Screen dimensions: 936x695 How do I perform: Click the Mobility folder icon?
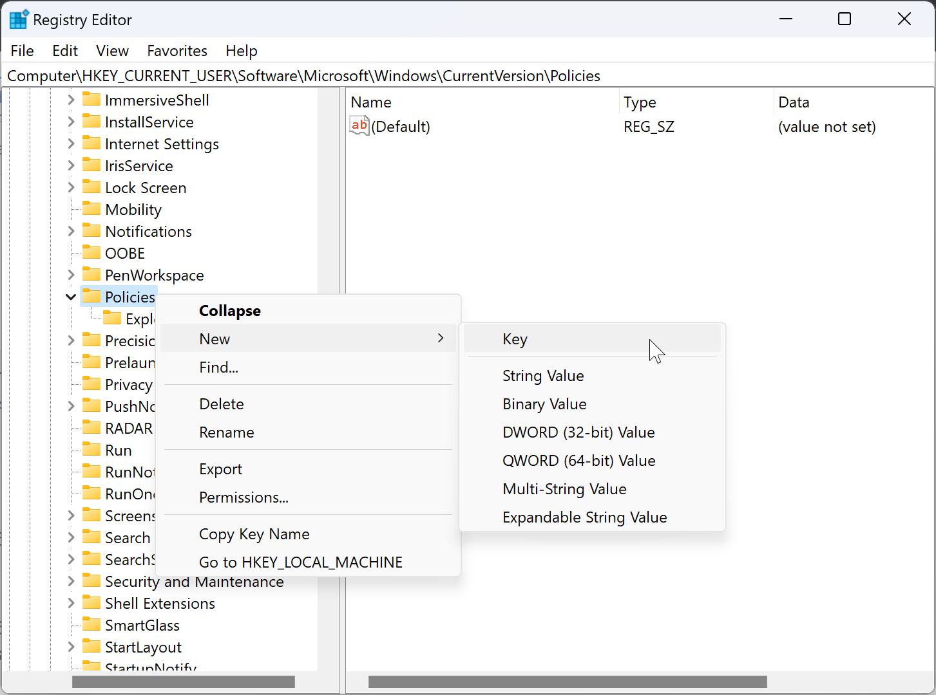[91, 209]
